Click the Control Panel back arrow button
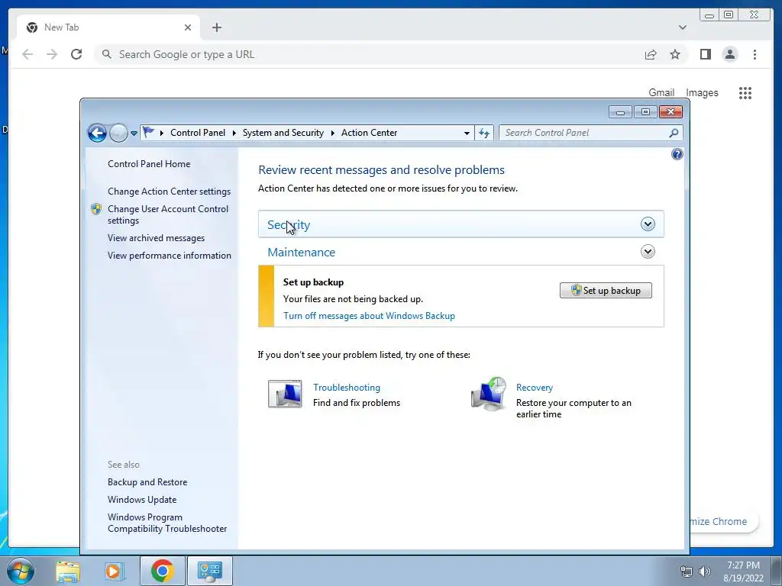Viewport: 782px width, 586px height. pos(97,133)
